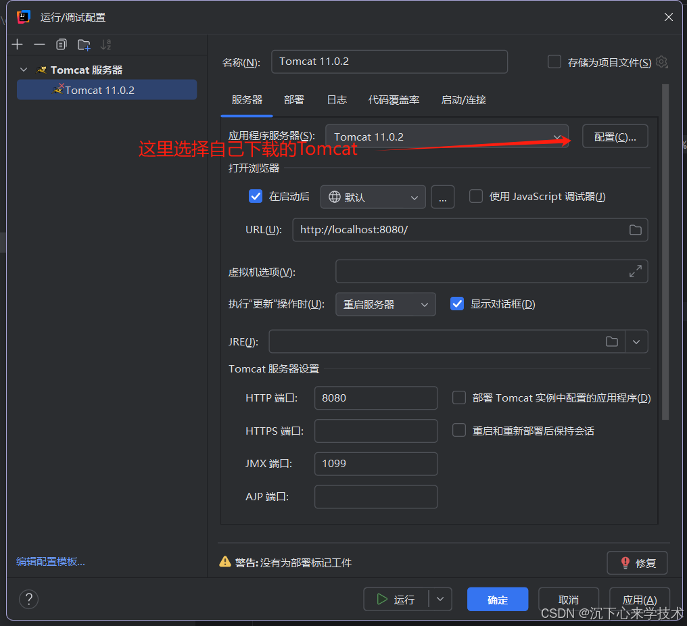Enable preserve sessions across restarts and redeploys
This screenshot has width=687, height=626.
pyautogui.click(x=458, y=431)
